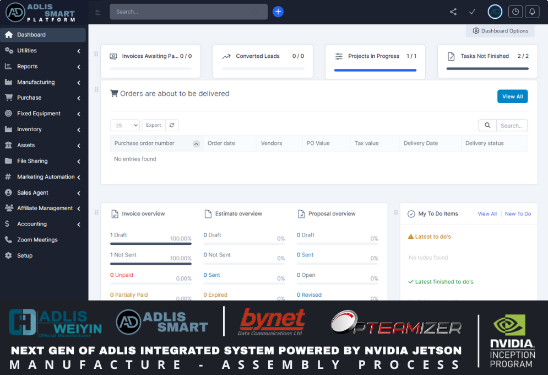Click the magnifier icon in orders table

(x=487, y=125)
